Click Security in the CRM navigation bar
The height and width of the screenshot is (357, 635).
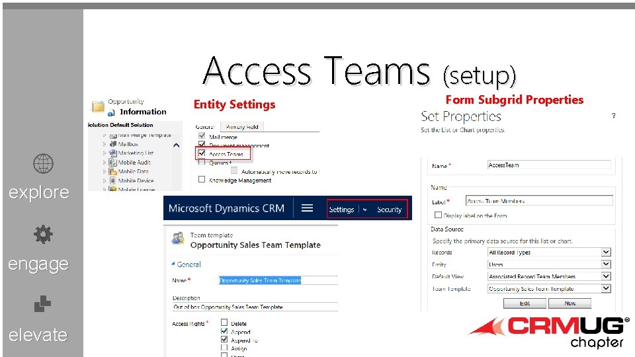389,210
